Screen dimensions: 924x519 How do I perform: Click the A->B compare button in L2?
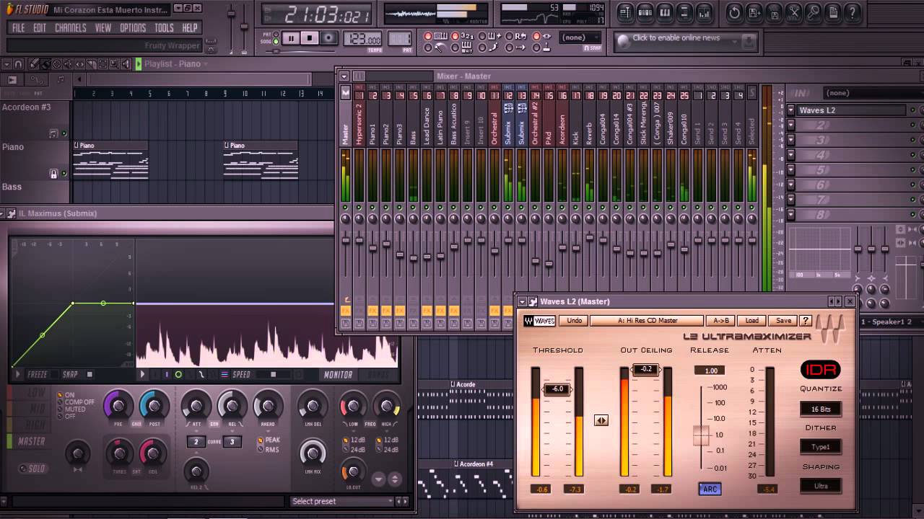(720, 321)
